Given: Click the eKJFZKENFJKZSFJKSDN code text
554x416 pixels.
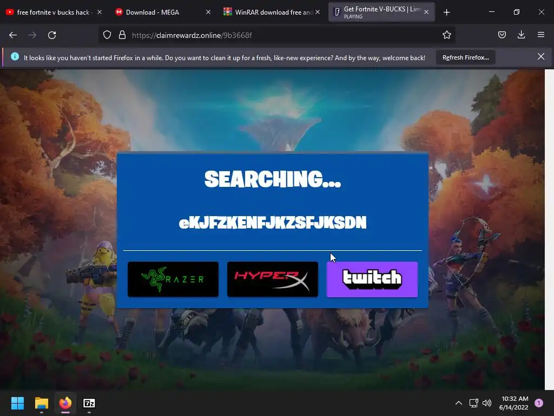Looking at the screenshot, I should (x=273, y=223).
